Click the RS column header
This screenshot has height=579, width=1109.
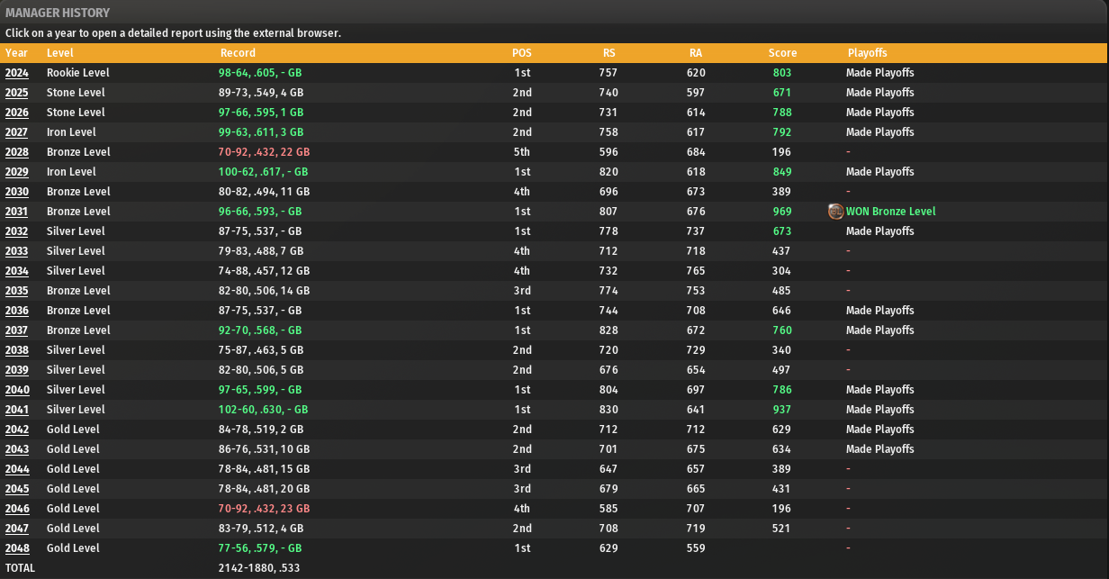click(609, 53)
